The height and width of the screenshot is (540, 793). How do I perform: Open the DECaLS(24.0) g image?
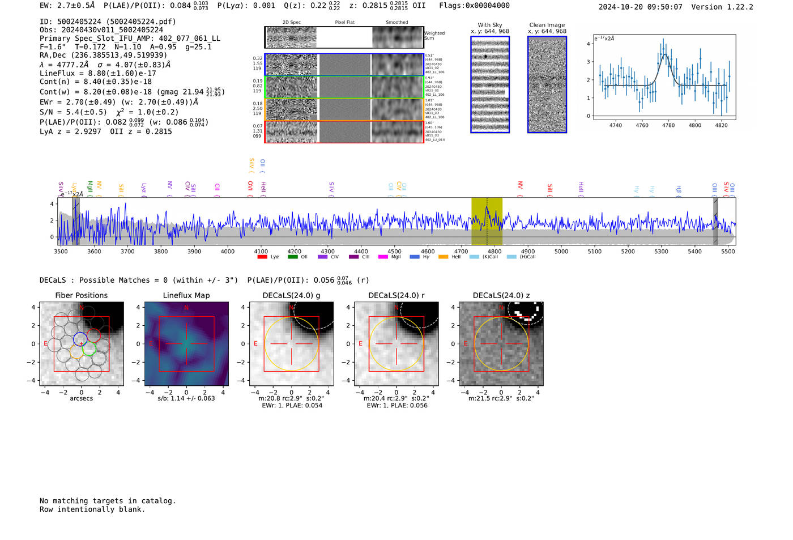pyautogui.click(x=291, y=343)
